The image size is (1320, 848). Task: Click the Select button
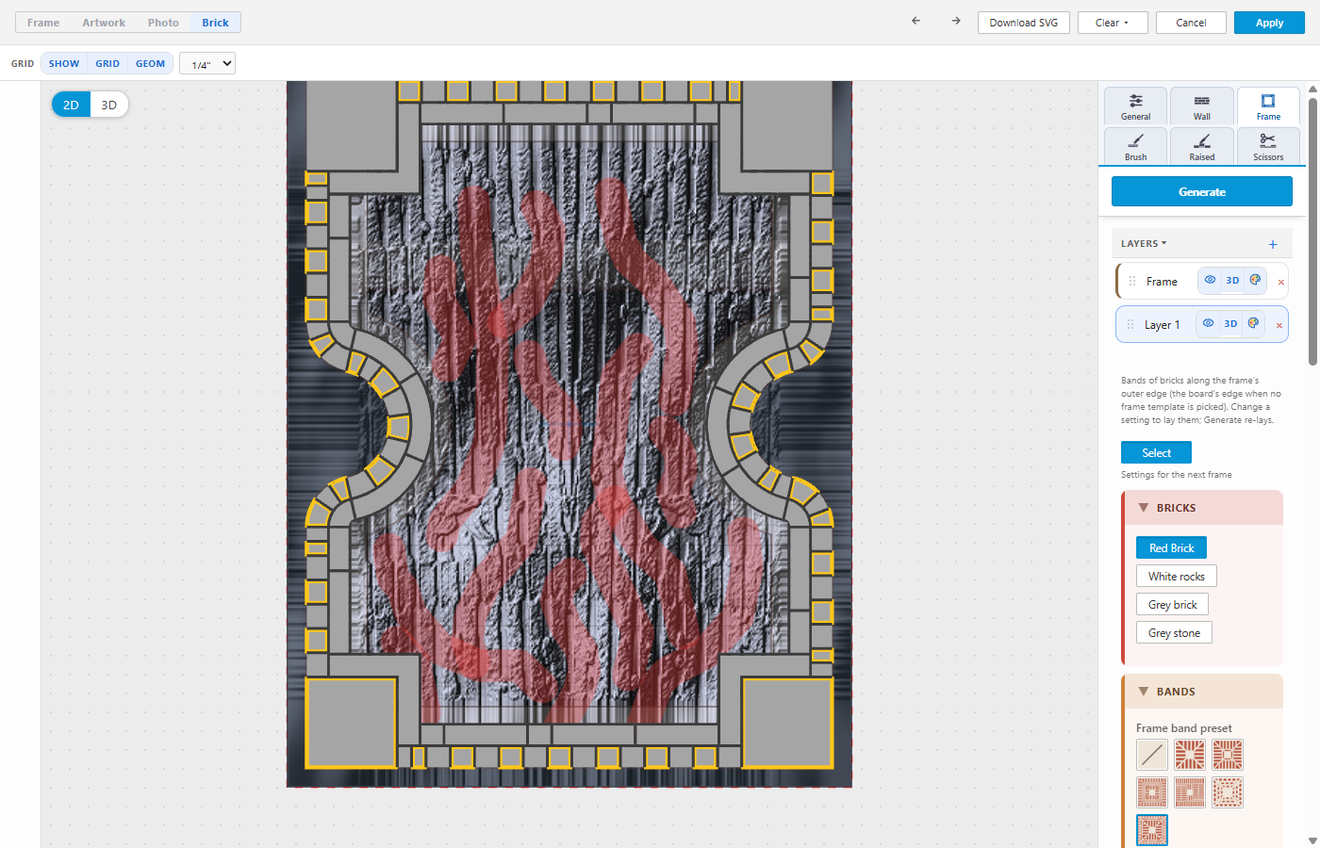tap(1156, 452)
